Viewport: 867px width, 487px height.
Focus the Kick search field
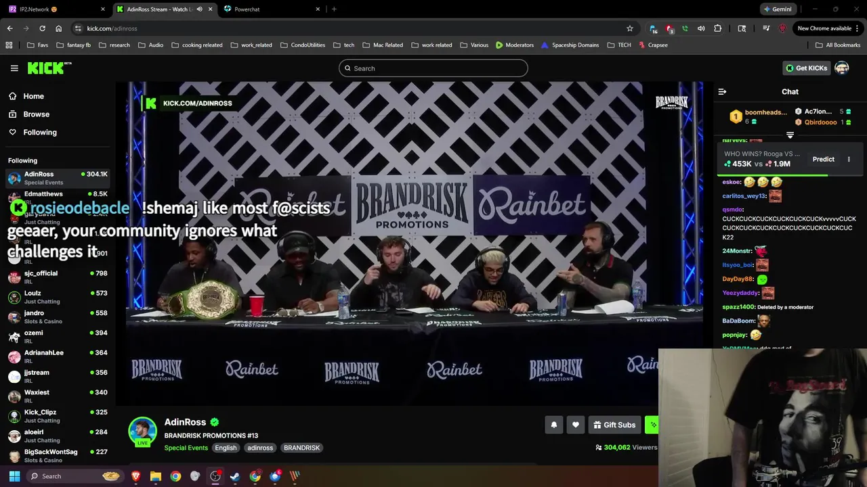(x=433, y=68)
